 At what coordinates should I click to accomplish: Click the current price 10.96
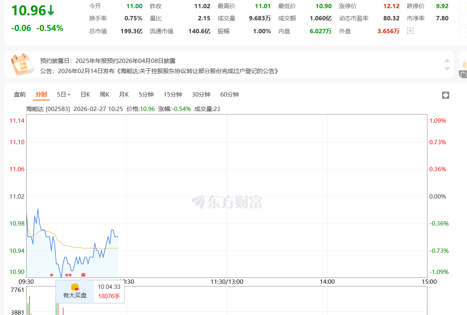coord(29,11)
